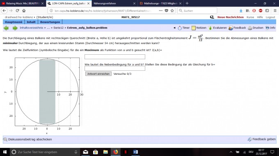
Task: Click the ellipsis breadcrumb item
Action: [x=48, y=28]
